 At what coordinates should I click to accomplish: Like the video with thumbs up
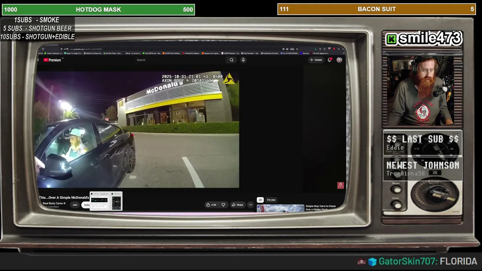tap(211, 205)
